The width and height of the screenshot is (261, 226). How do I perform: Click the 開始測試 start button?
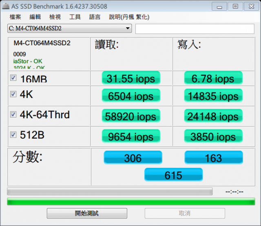pos(87,213)
